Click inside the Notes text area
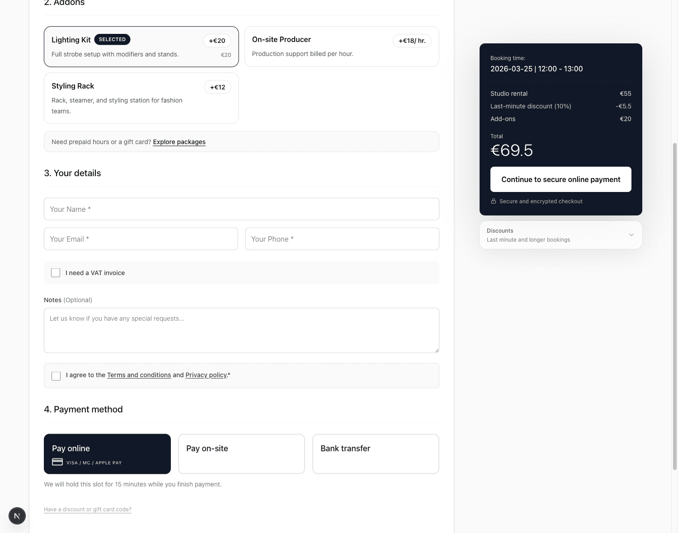Viewport: 678px width, 533px height. click(241, 330)
